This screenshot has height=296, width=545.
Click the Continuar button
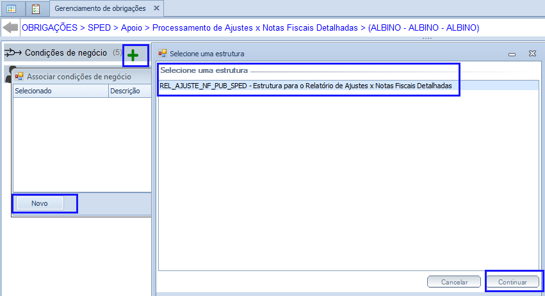pos(512,282)
